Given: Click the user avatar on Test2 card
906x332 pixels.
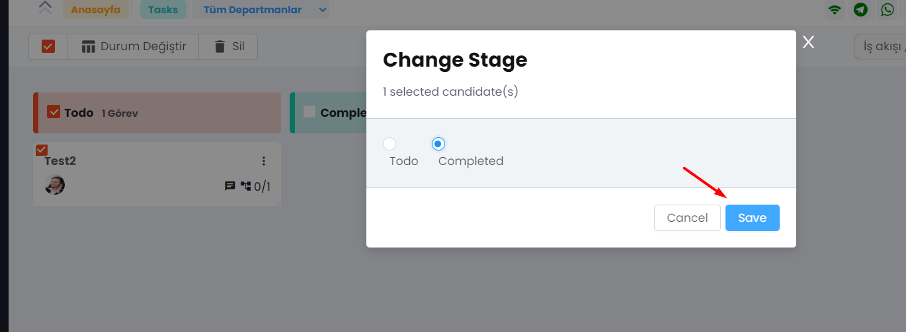Looking at the screenshot, I should (55, 184).
